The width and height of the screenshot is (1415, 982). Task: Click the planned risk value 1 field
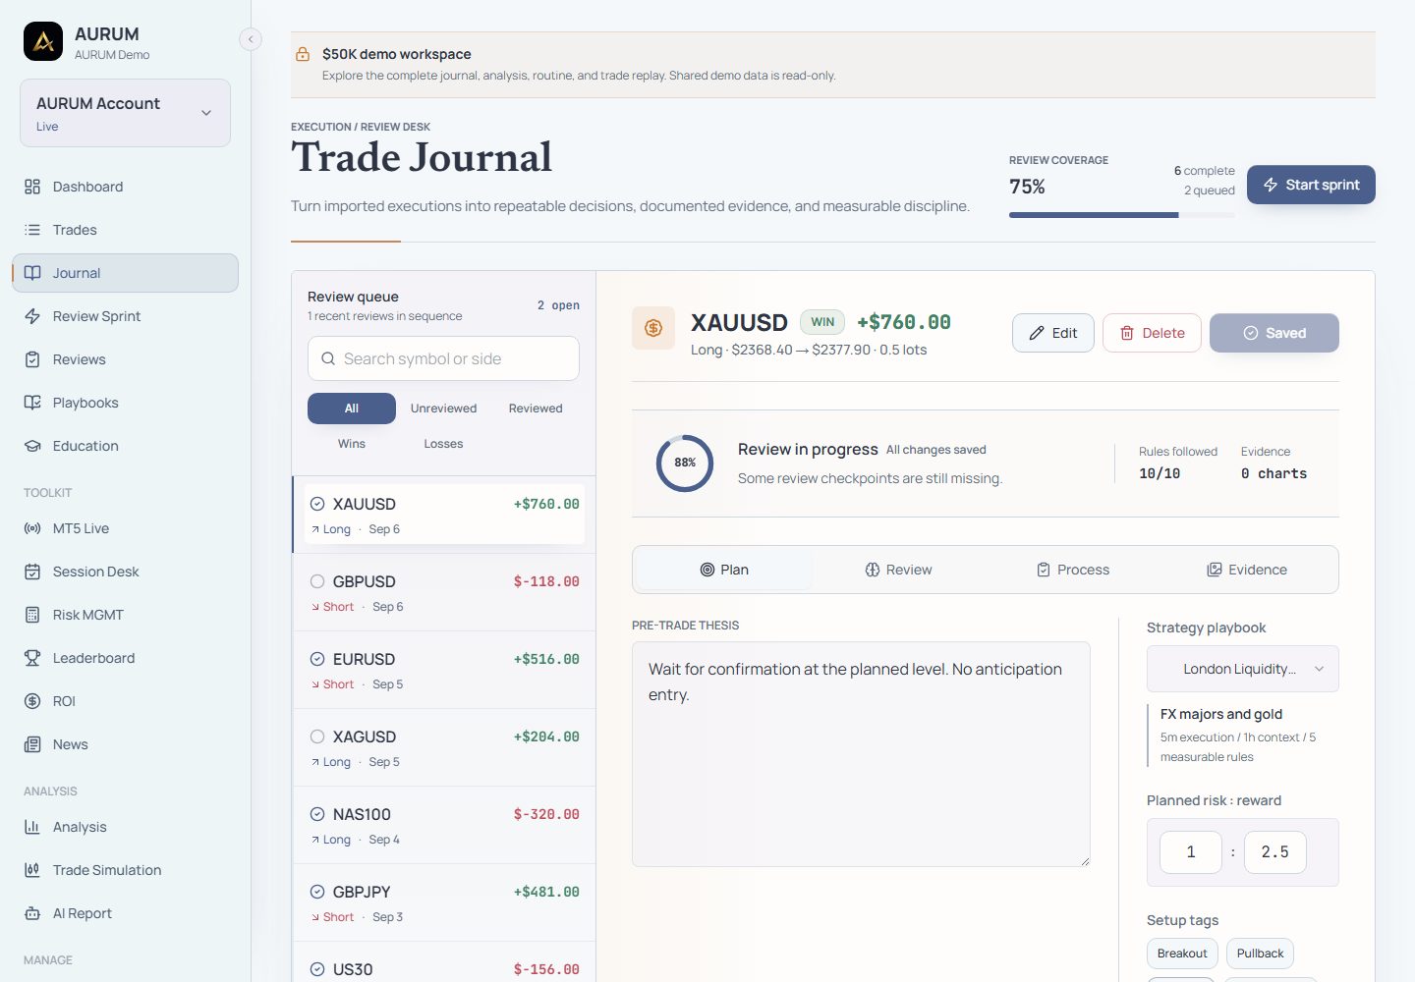[1190, 852]
